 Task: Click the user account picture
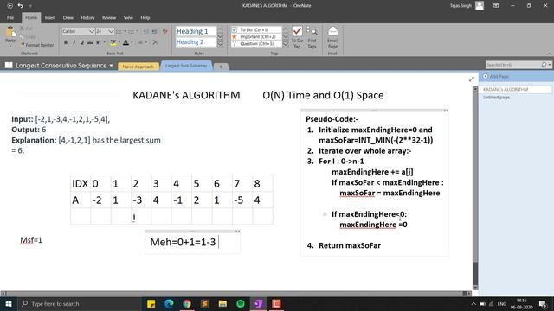[x=480, y=6]
